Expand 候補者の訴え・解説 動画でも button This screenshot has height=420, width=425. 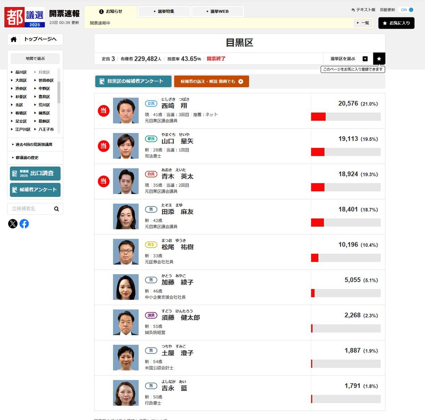pos(211,81)
